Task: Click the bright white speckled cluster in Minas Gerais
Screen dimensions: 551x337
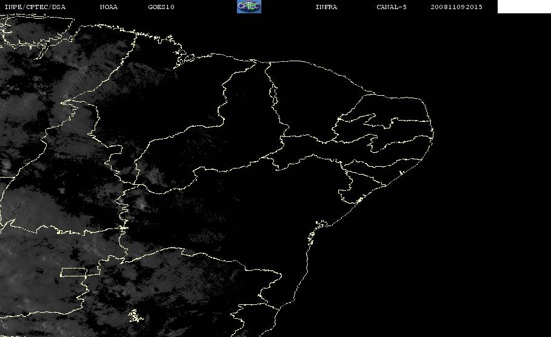Action: pyautogui.click(x=135, y=316)
